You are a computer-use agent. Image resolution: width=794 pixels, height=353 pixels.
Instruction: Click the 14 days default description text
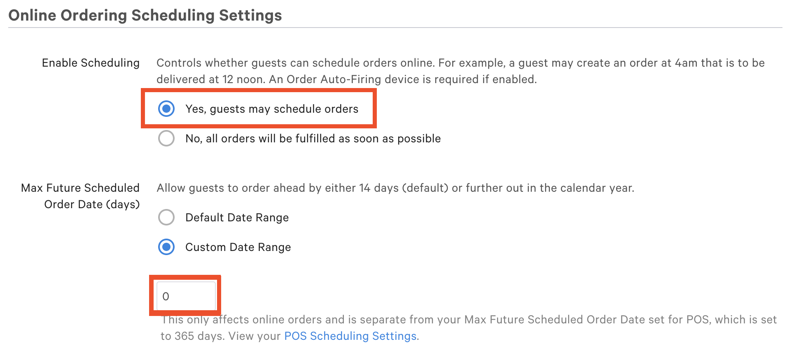395,188
